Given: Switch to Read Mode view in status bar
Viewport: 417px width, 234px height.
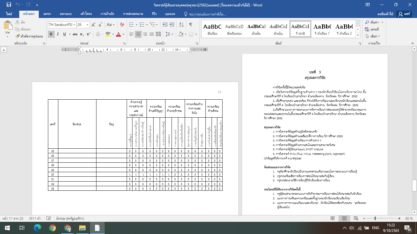Looking at the screenshot, I should pyautogui.click(x=333, y=218).
